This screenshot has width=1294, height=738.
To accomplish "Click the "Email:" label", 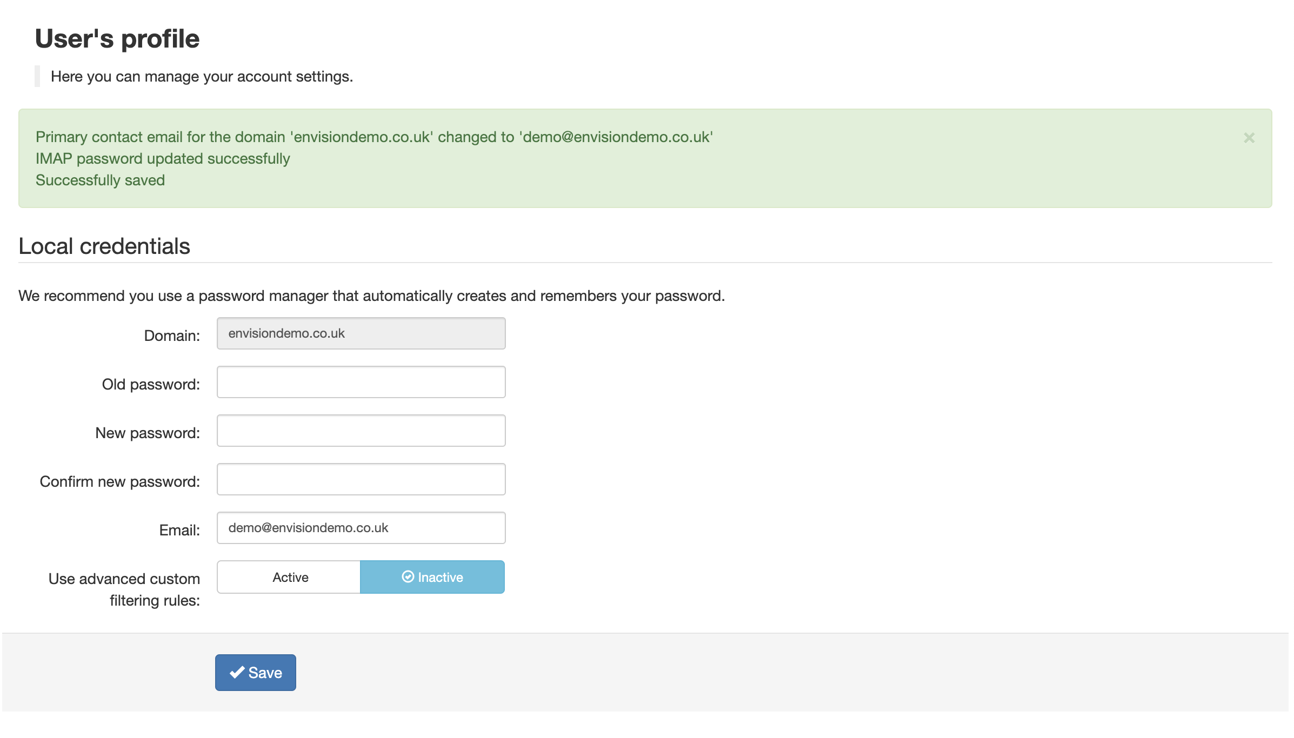I will click(179, 530).
